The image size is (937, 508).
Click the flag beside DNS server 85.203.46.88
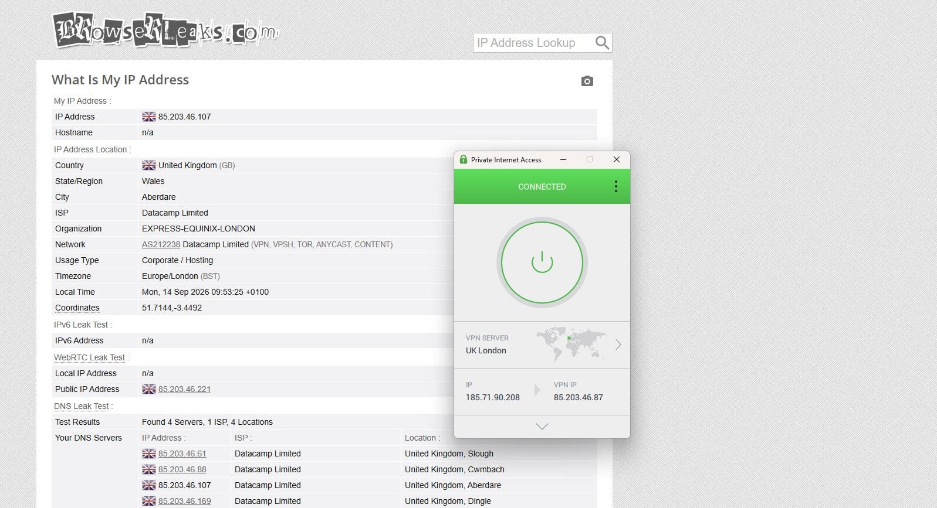pyautogui.click(x=149, y=469)
